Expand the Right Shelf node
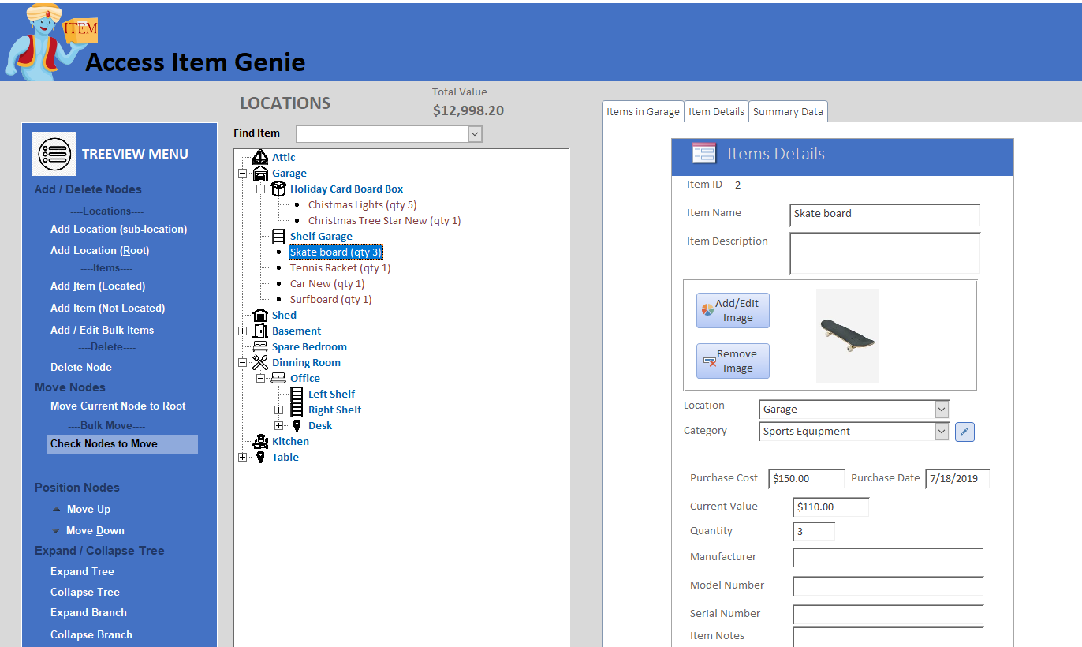The width and height of the screenshot is (1082, 647). [278, 410]
